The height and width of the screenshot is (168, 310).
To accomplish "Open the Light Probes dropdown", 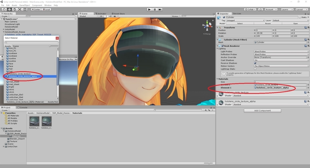I will (281, 51).
